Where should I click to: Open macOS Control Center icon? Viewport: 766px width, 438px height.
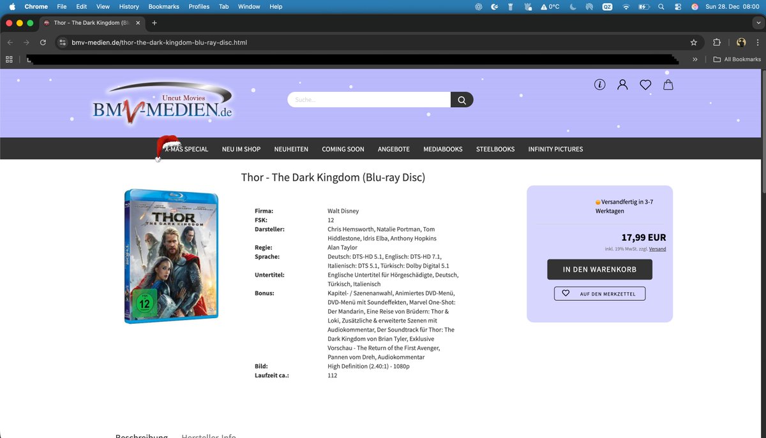click(678, 6)
